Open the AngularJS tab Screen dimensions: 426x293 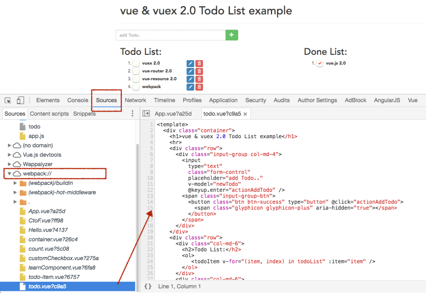[387, 100]
